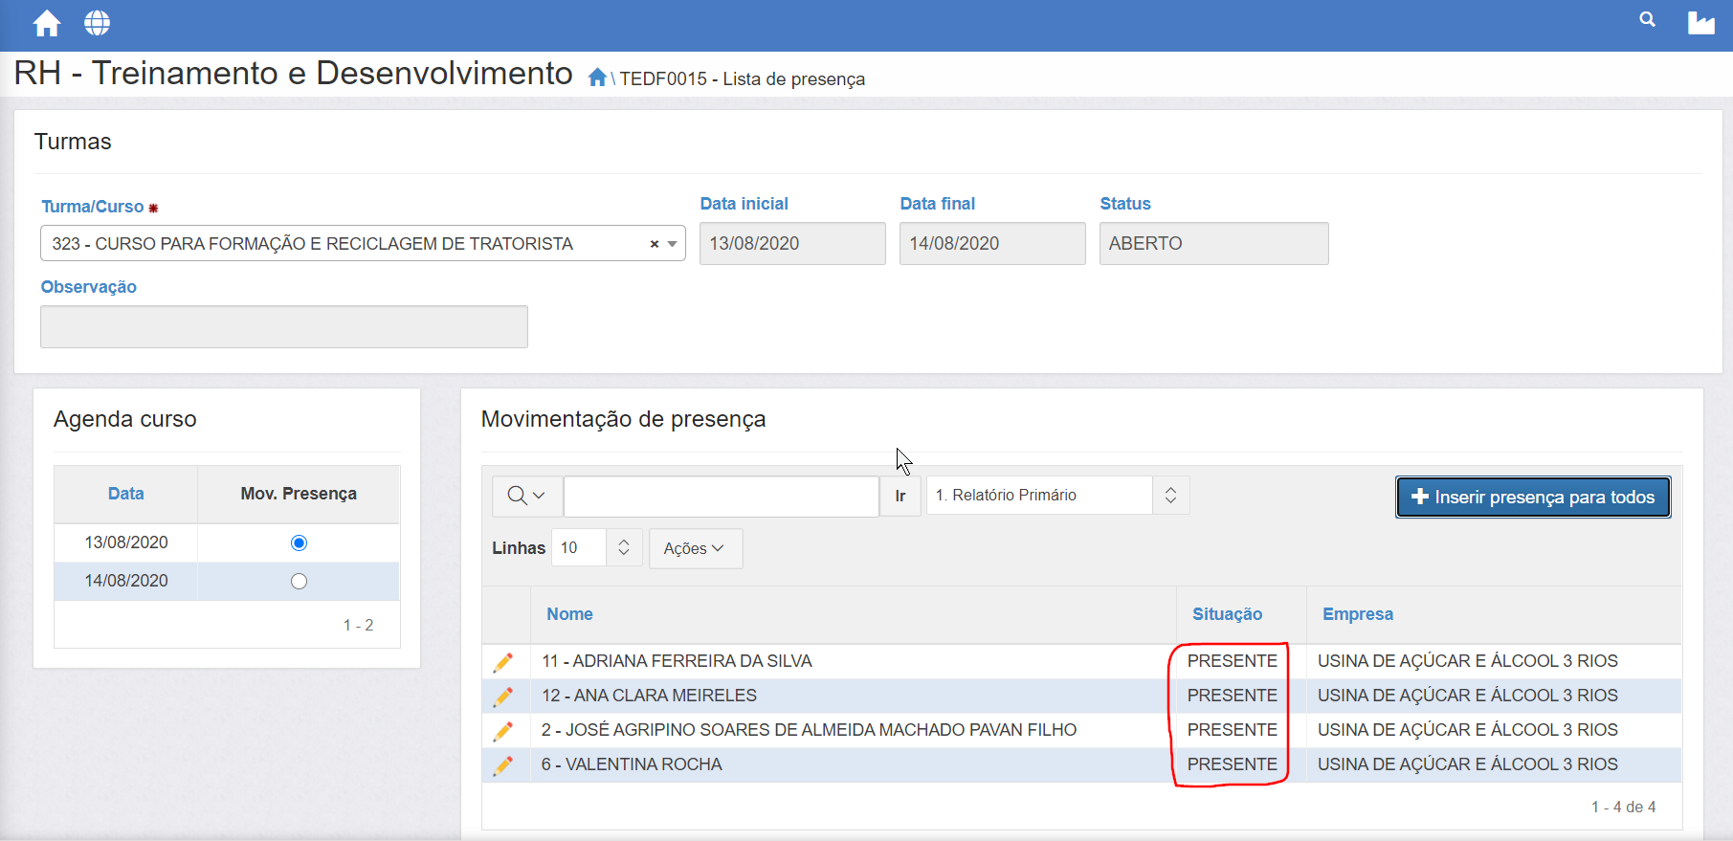Click name 11 - ADRIANA FERREIRA DA SILVA
1733x841 pixels.
point(677,661)
